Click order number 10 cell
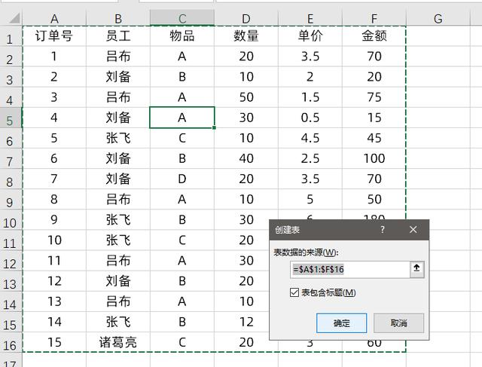Viewport: 482px width, 367px height. point(54,240)
